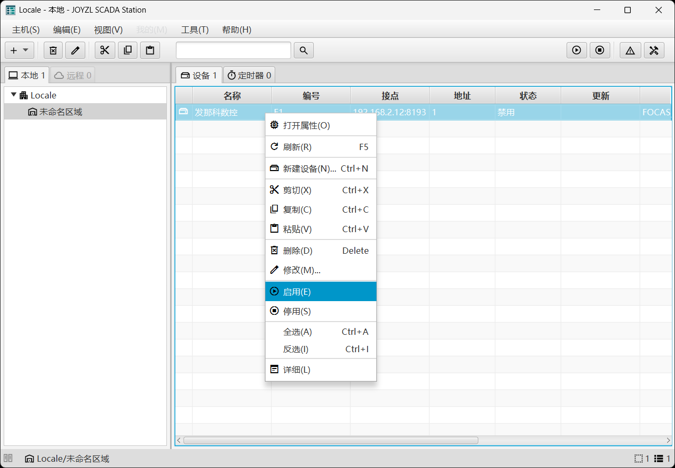Click the search magnifier button
Image resolution: width=675 pixels, height=468 pixels.
(304, 51)
